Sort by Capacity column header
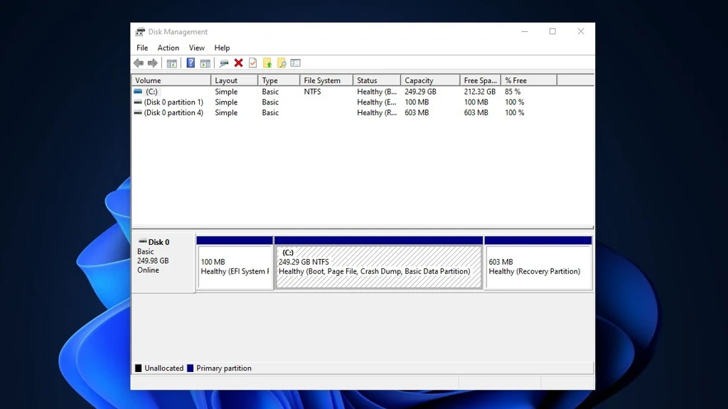 pos(430,80)
